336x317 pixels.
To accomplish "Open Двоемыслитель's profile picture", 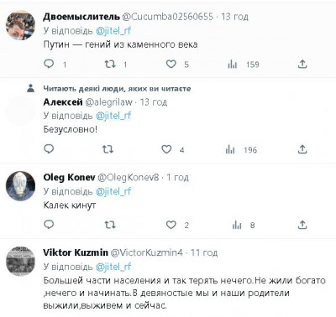I will tap(20, 25).
